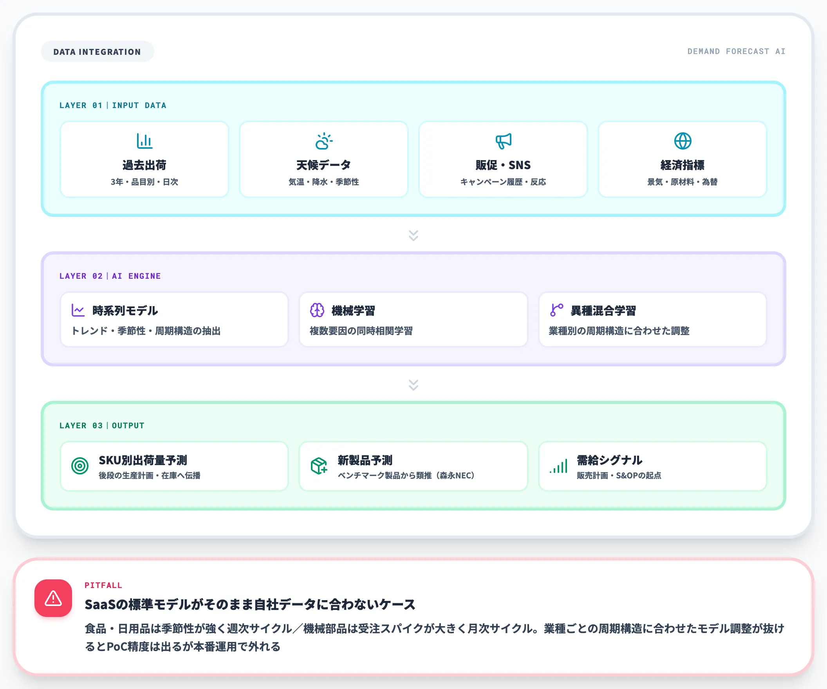Click the globe icon above 経済指標
The image size is (827, 689).
pyautogui.click(x=683, y=141)
